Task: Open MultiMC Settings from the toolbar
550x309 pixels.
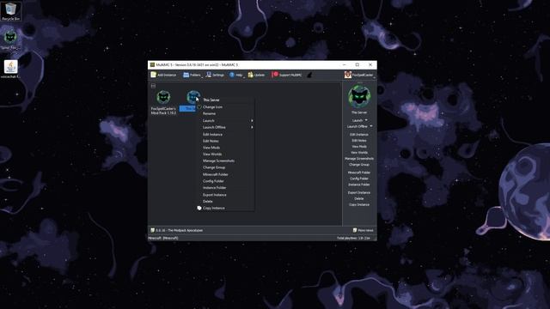Action: coord(215,75)
